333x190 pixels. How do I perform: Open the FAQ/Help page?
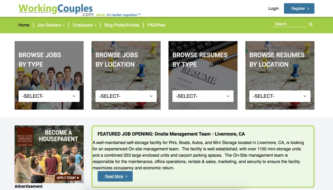pyautogui.click(x=156, y=25)
